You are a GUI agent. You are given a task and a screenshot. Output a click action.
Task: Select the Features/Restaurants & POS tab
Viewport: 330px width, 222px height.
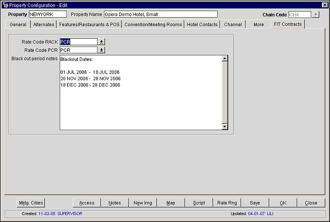pos(89,25)
